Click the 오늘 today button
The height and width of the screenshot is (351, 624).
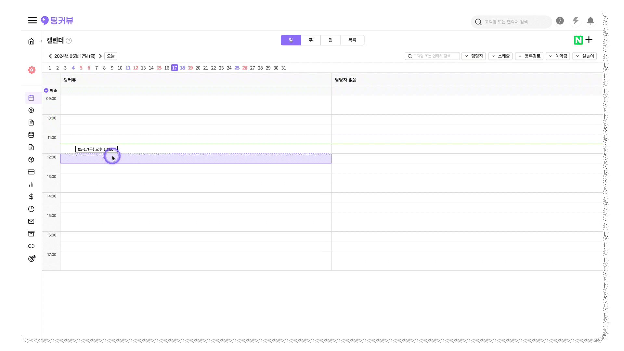pos(111,56)
